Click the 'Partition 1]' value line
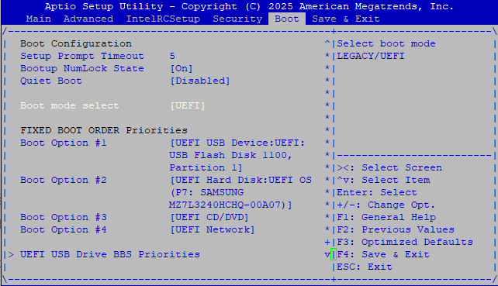Image resolution: width=498 pixels, height=286 pixels. [206, 167]
